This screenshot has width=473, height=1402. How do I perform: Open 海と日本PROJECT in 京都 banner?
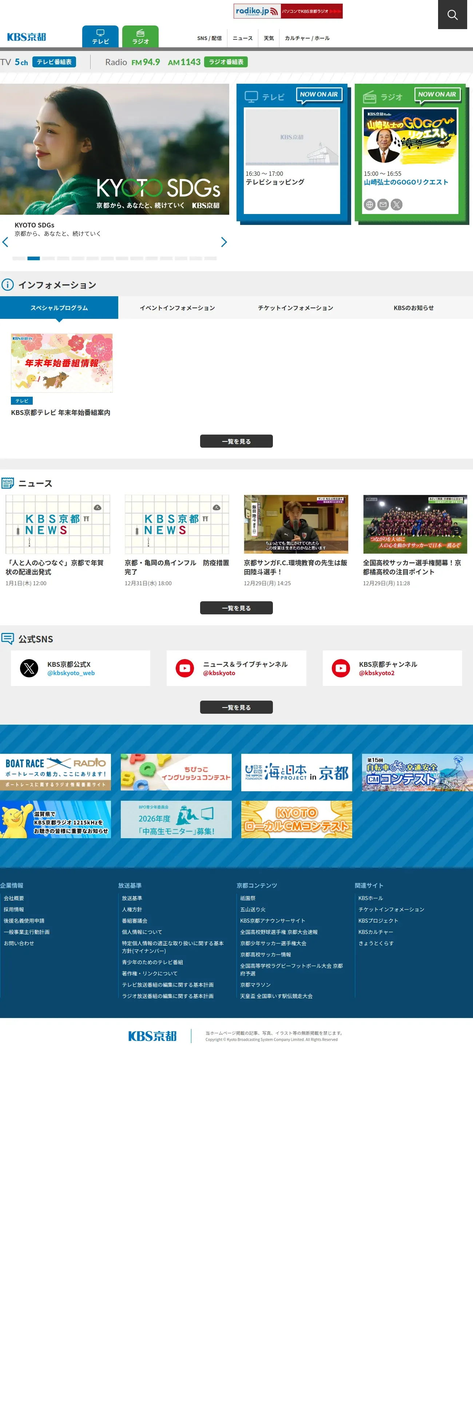point(297,772)
